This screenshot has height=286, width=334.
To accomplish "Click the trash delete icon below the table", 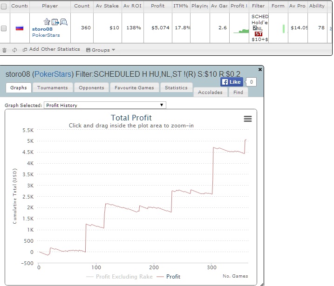I will tap(4, 50).
